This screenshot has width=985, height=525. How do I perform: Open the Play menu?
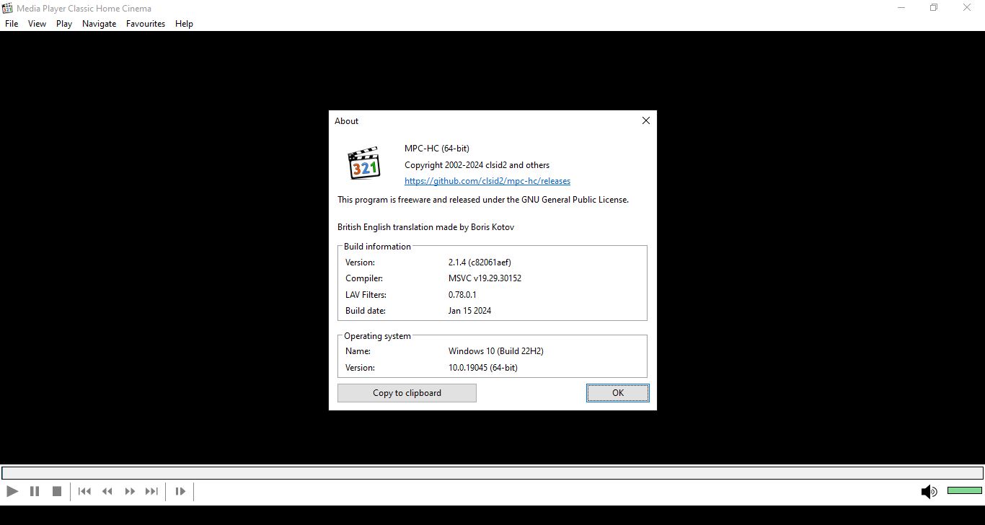click(64, 24)
